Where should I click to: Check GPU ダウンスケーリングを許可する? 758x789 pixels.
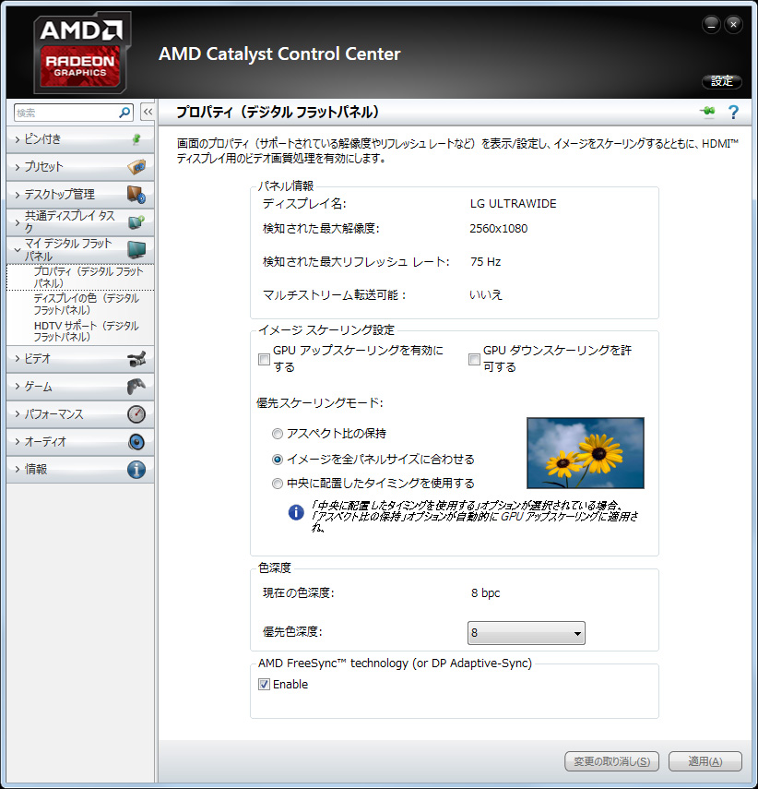pyautogui.click(x=474, y=359)
